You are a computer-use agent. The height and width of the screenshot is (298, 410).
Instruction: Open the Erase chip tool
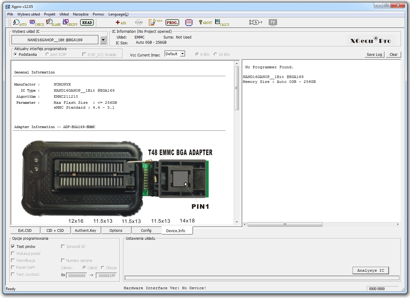(155, 22)
